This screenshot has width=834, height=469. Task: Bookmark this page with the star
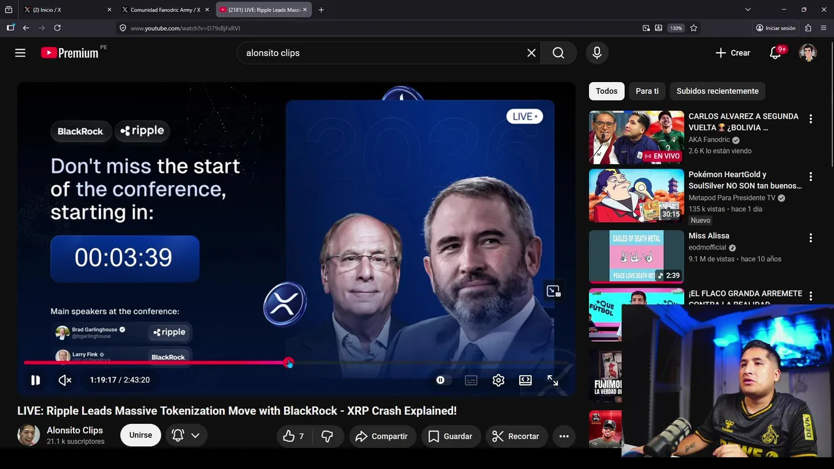point(693,28)
